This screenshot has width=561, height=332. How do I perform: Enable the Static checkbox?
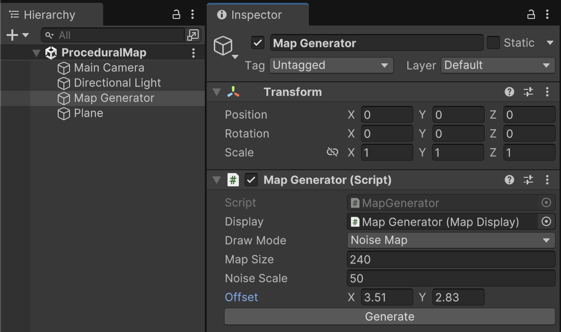[x=493, y=43]
